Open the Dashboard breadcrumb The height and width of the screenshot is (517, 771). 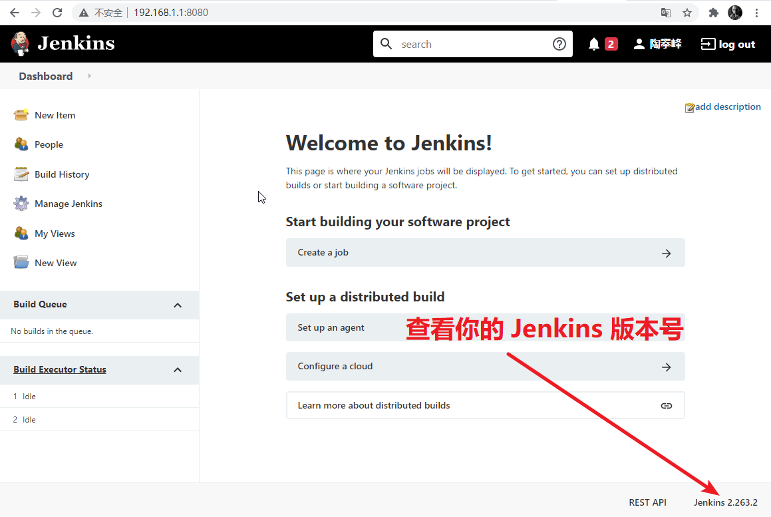(x=46, y=77)
